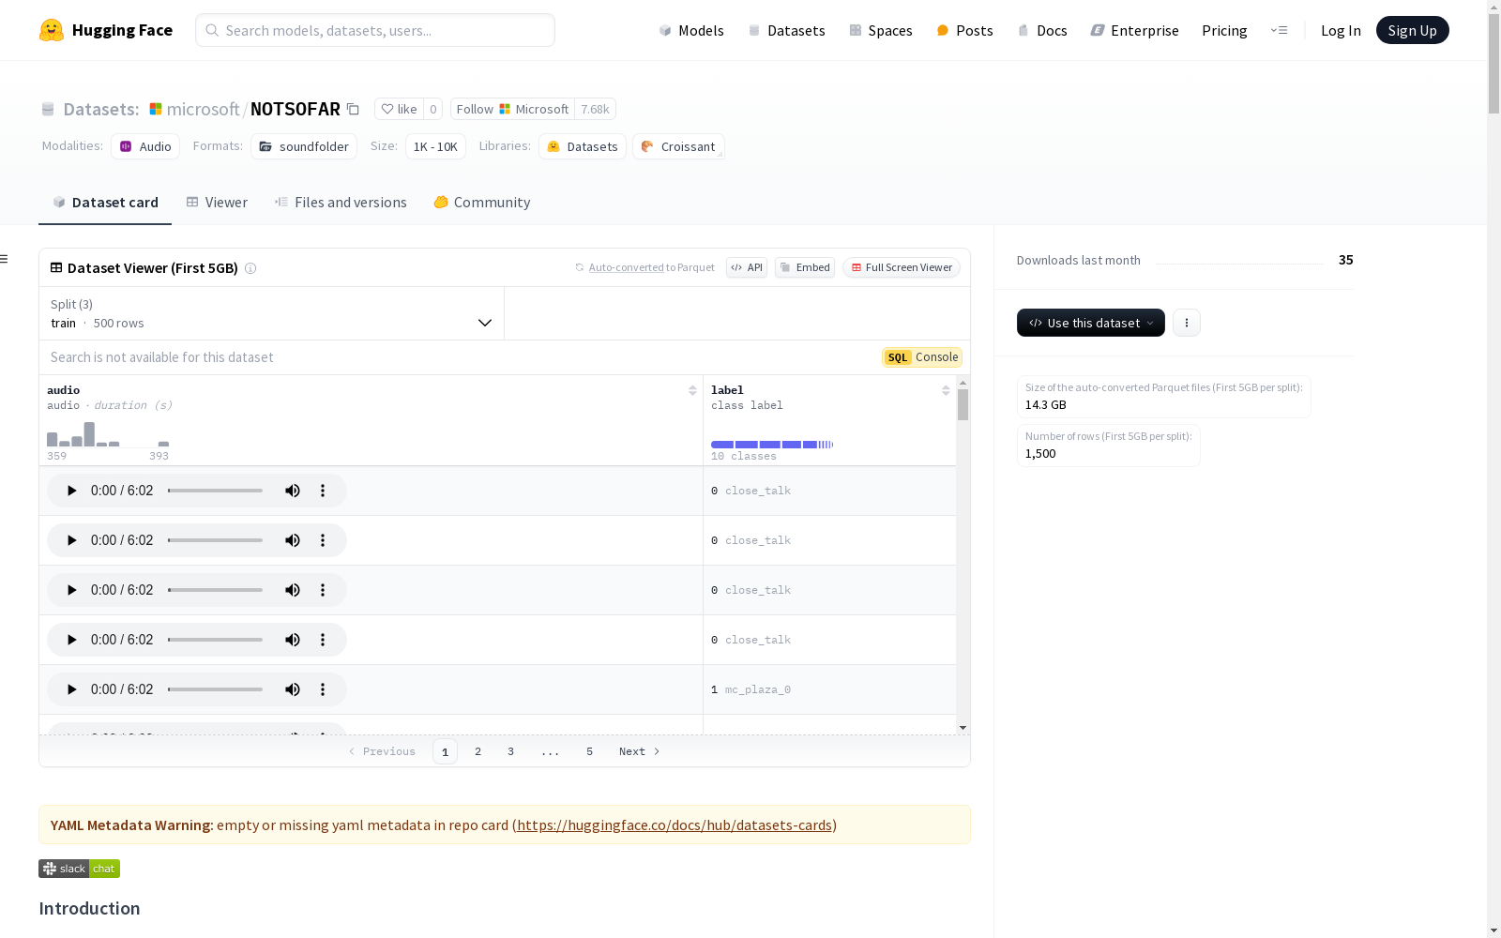Screen dimensions: 1501x938
Task: Open the more options menu beside Use this dataset
Action: [1187, 323]
